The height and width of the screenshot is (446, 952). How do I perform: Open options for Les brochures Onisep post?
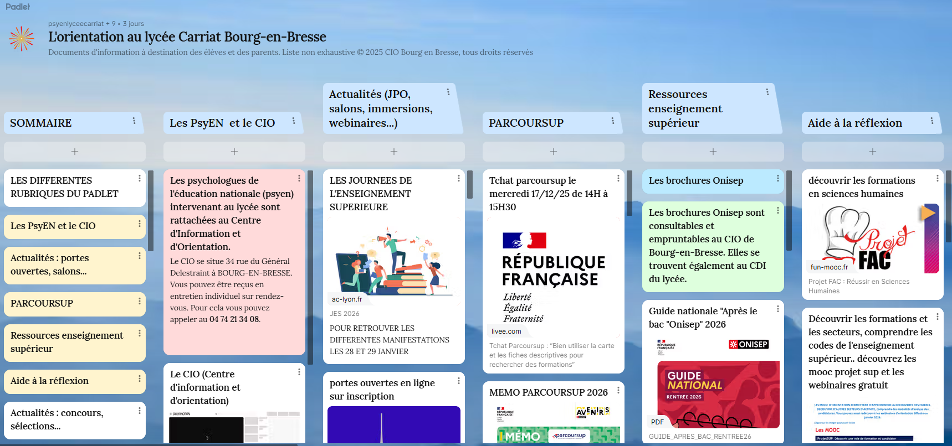pos(778,178)
